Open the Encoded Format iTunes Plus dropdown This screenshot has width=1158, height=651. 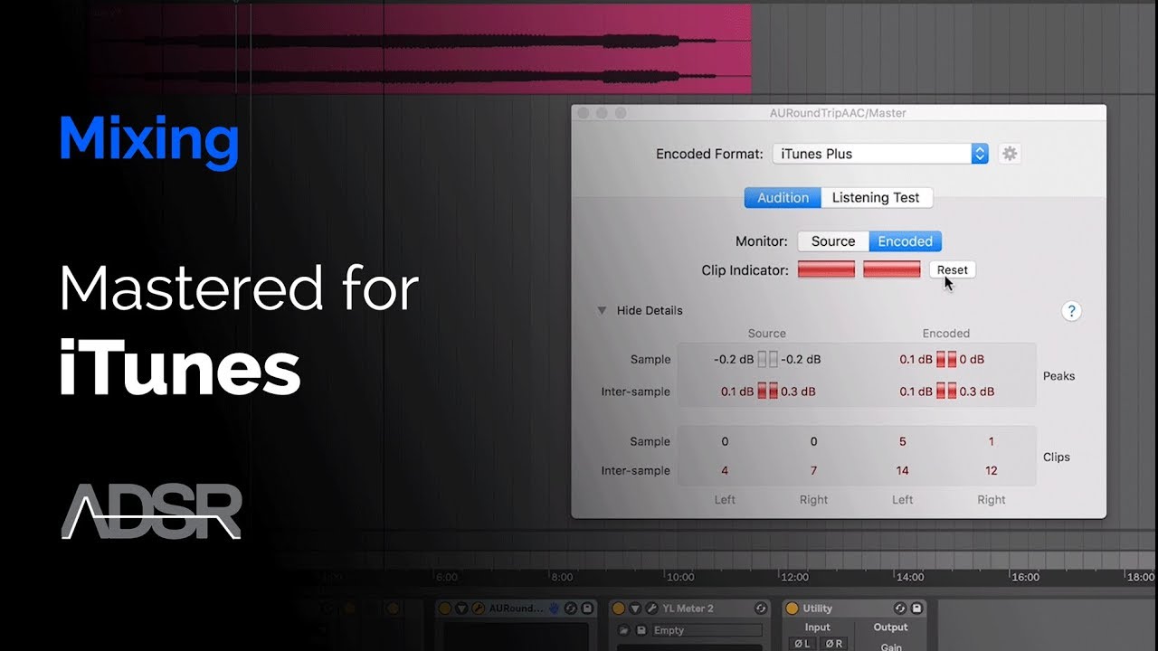[880, 154]
